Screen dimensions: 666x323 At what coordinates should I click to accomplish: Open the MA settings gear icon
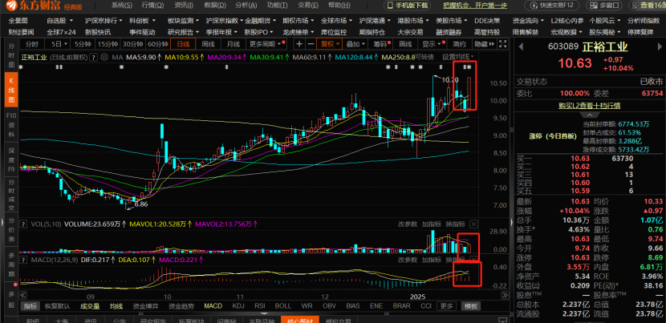tap(104, 57)
